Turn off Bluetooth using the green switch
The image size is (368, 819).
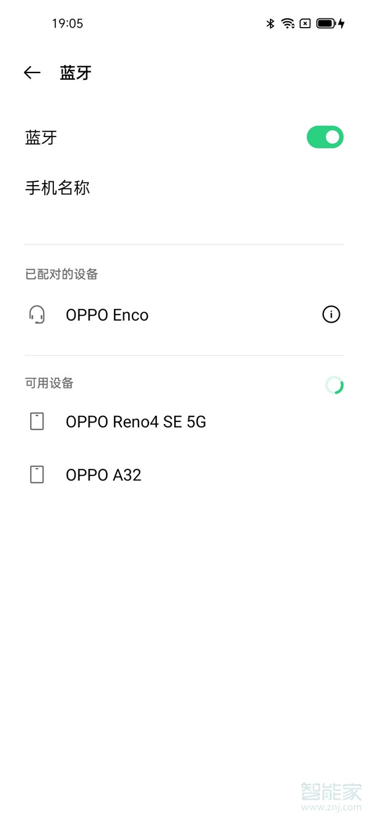click(324, 136)
